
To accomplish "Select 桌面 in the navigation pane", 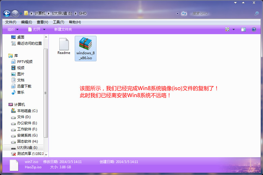I will click(x=18, y=37).
